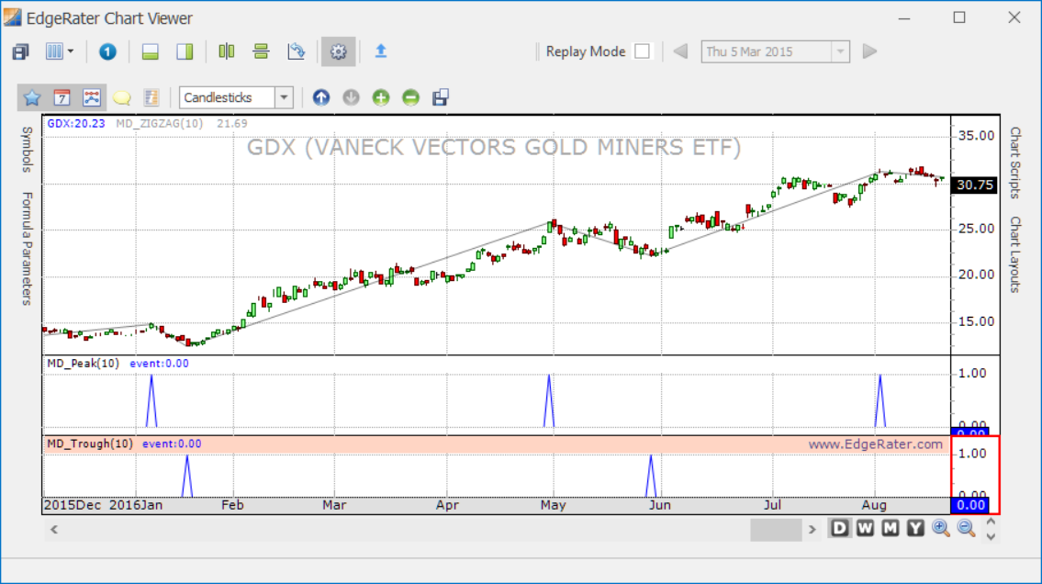Click the zoom in magnifier icon
Image resolution: width=1042 pixels, height=584 pixels.
(941, 528)
